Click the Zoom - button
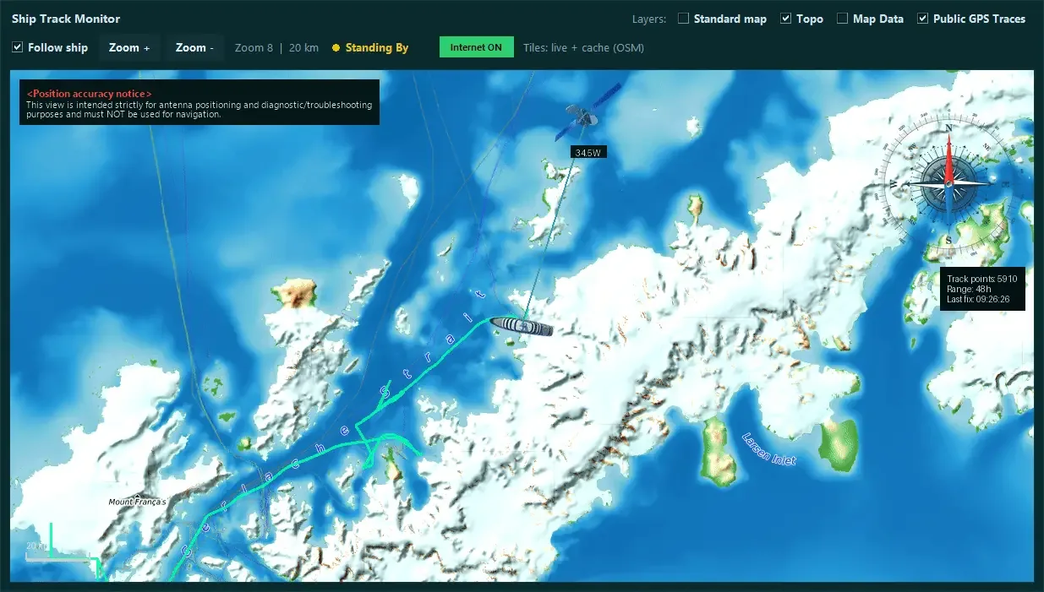Screen dimensions: 1044x592 (194, 48)
